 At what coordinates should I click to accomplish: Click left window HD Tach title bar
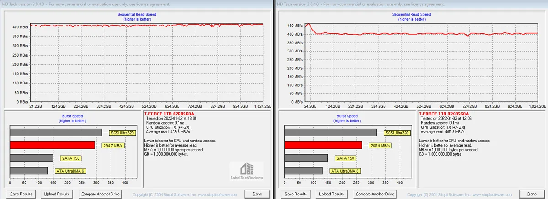click(136, 4)
